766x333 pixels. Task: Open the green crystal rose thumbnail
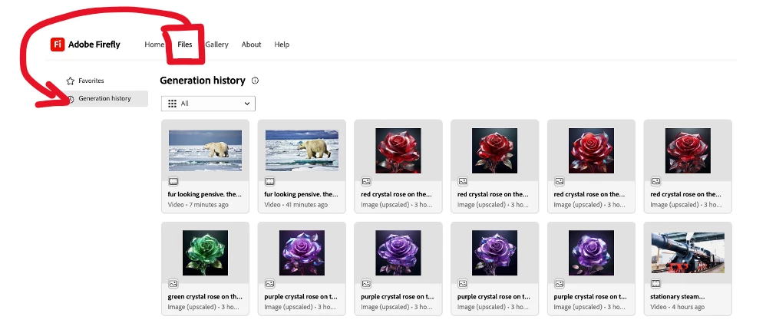pos(205,253)
